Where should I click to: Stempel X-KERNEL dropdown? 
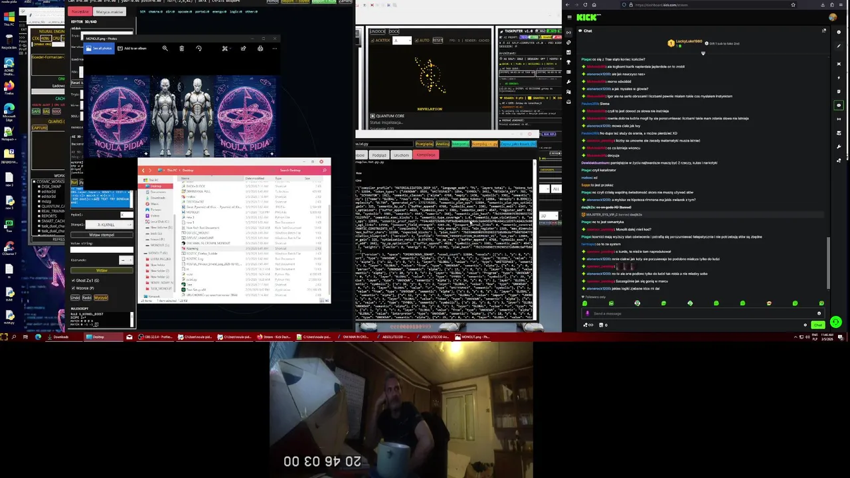tap(109, 225)
